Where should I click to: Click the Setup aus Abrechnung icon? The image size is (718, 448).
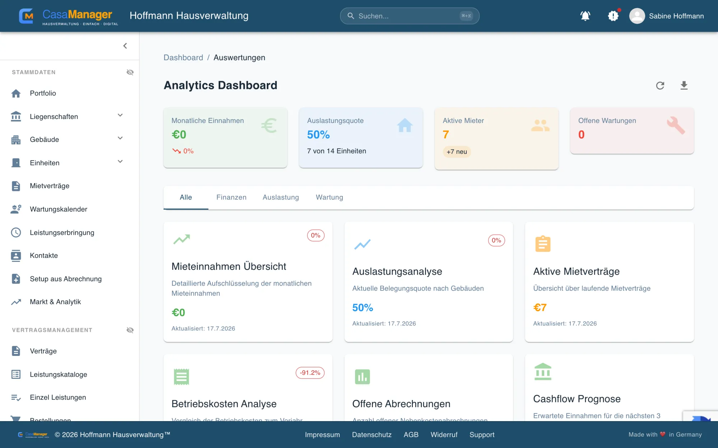point(16,279)
